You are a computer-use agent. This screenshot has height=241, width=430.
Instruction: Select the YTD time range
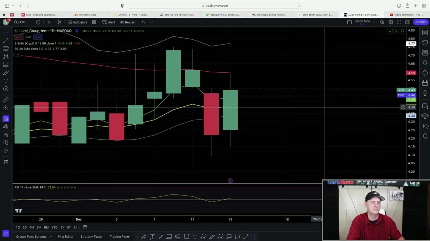tap(54, 227)
